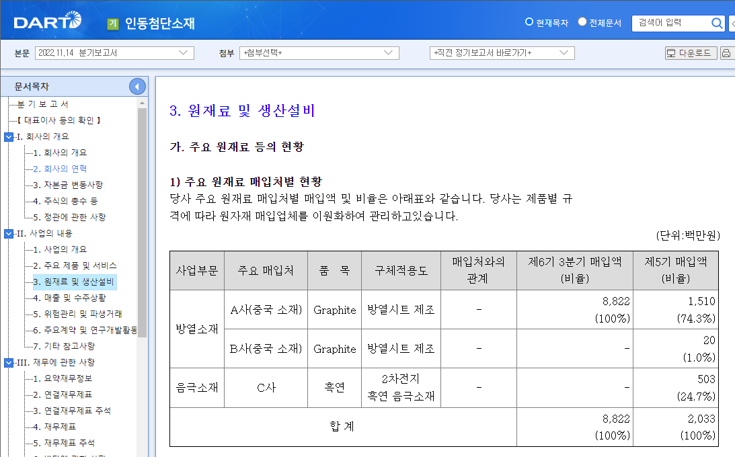Click the 다운로드 button
The width and height of the screenshot is (735, 457).
coord(691,52)
